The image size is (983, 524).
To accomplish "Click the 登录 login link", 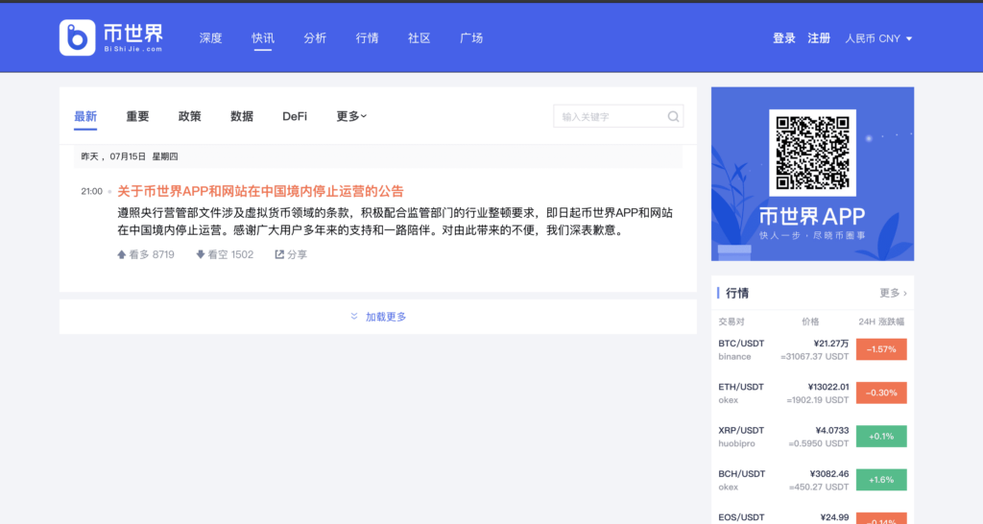I will 783,38.
